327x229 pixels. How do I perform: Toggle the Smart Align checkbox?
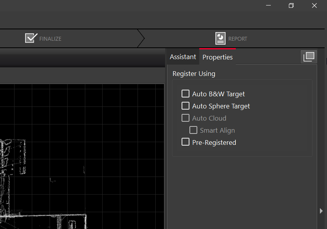click(x=193, y=130)
